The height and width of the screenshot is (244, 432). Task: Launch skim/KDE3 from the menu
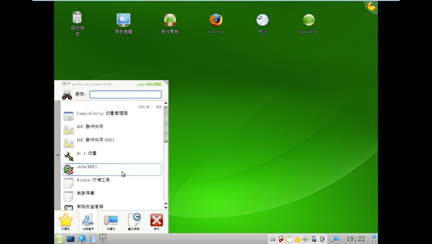click(112, 169)
